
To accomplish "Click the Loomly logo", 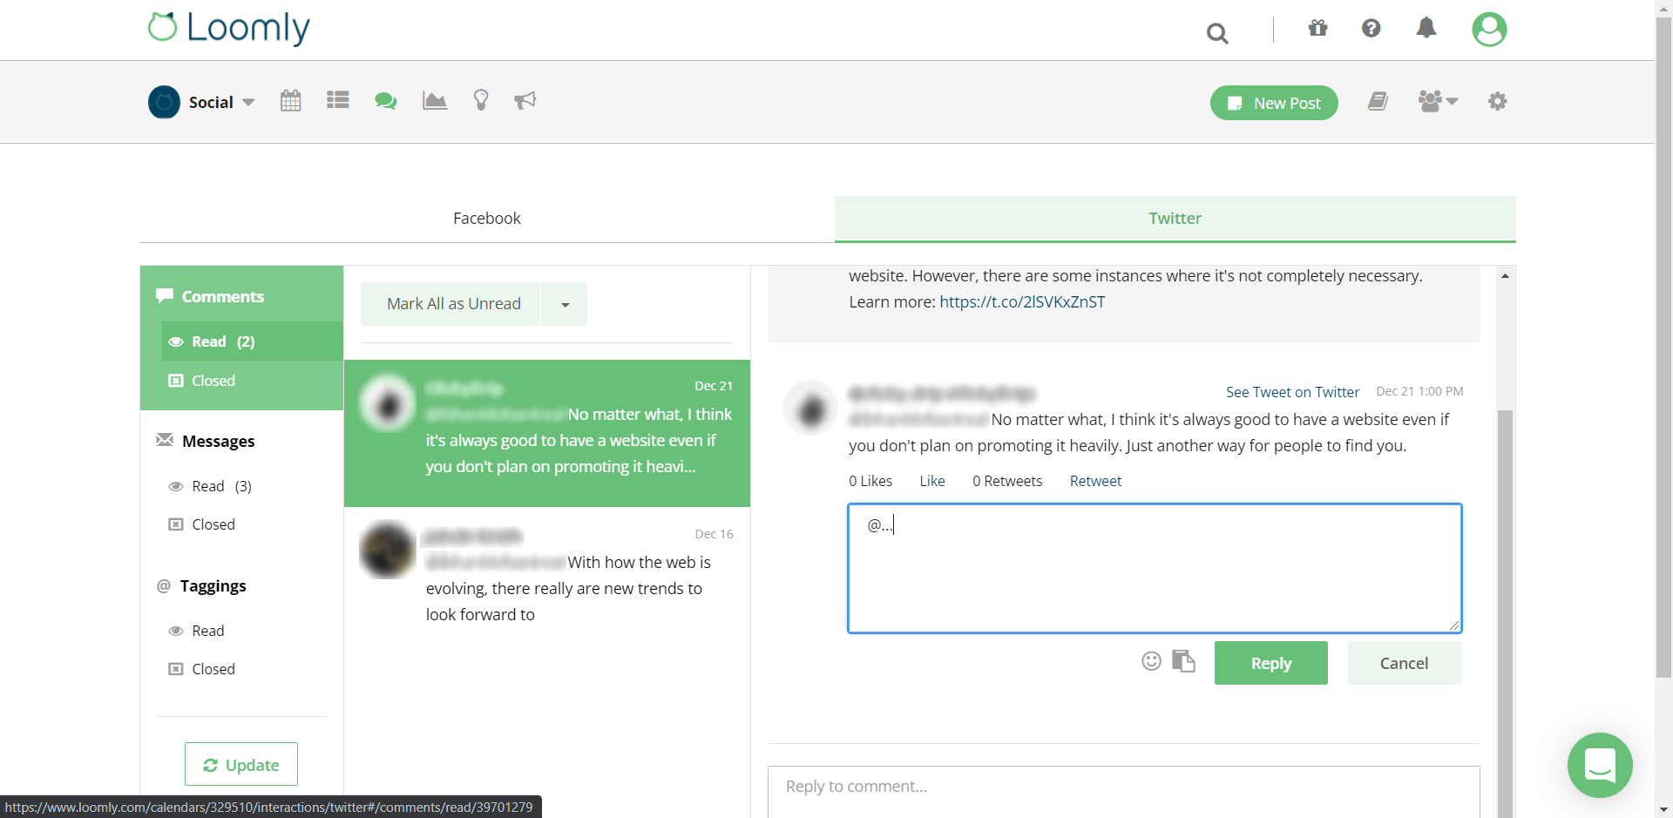I will [229, 28].
